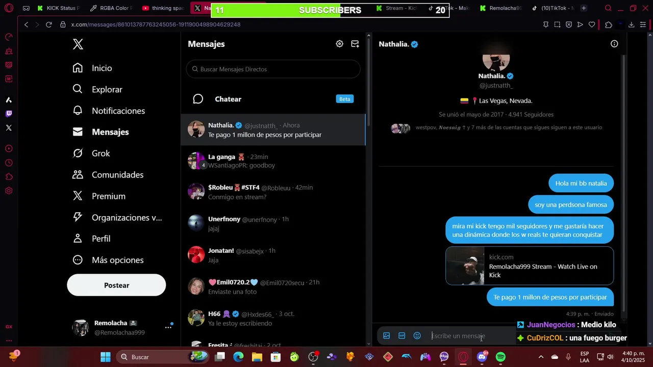Open conversation with Nathalia in list
The image size is (653, 367).
coord(273,129)
